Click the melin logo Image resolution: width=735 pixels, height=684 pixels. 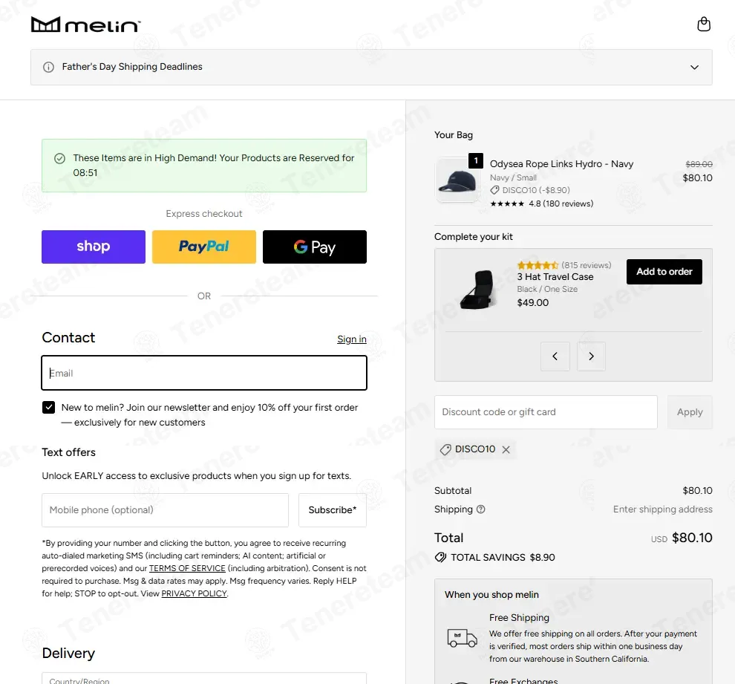(86, 25)
